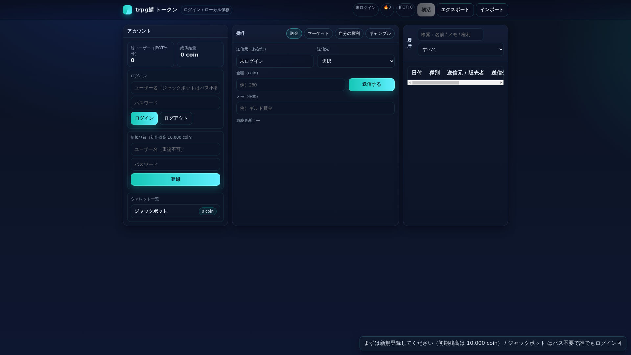Click the 最終更新 text
This screenshot has width=631, height=355.
[x=248, y=121]
